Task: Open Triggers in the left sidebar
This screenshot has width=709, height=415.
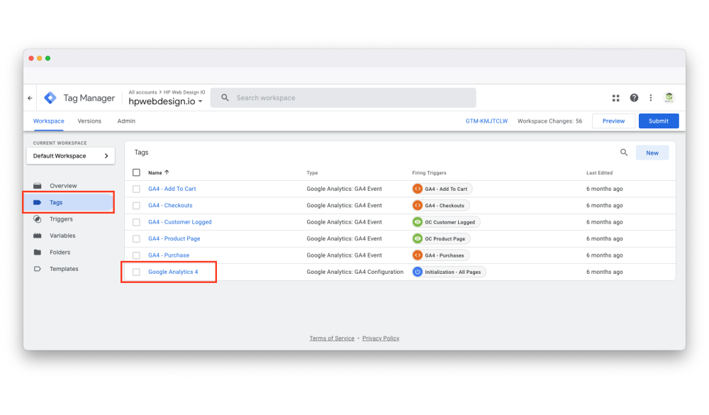Action: coord(61,219)
